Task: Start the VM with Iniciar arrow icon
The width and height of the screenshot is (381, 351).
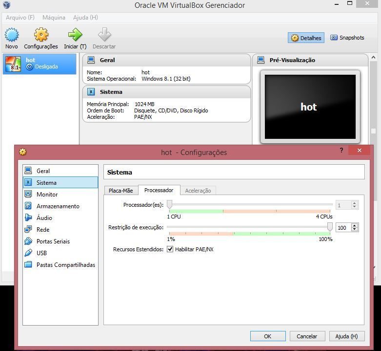Action: click(x=75, y=35)
